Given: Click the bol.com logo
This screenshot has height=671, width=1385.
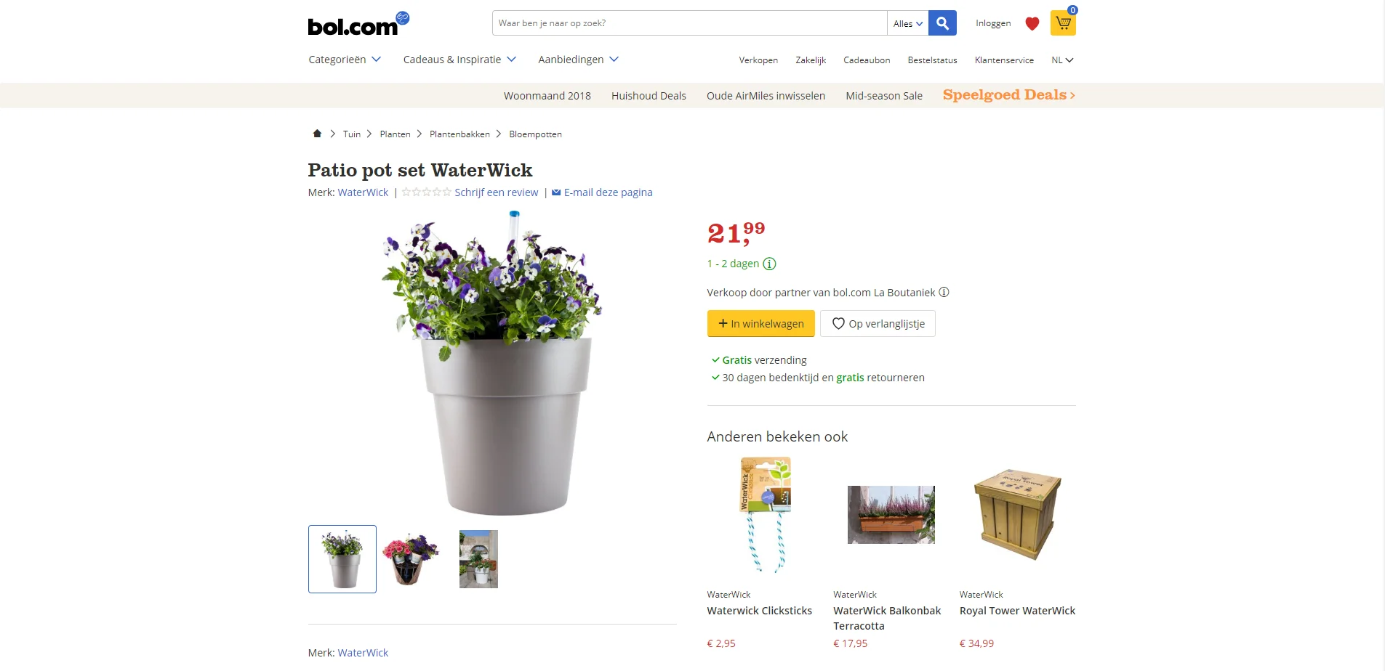Looking at the screenshot, I should coord(358,24).
